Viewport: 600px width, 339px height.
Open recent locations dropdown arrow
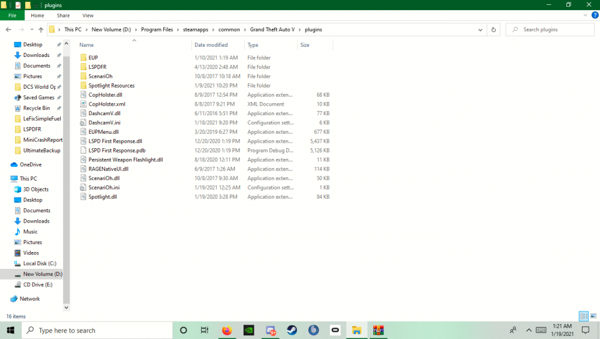[32, 29]
